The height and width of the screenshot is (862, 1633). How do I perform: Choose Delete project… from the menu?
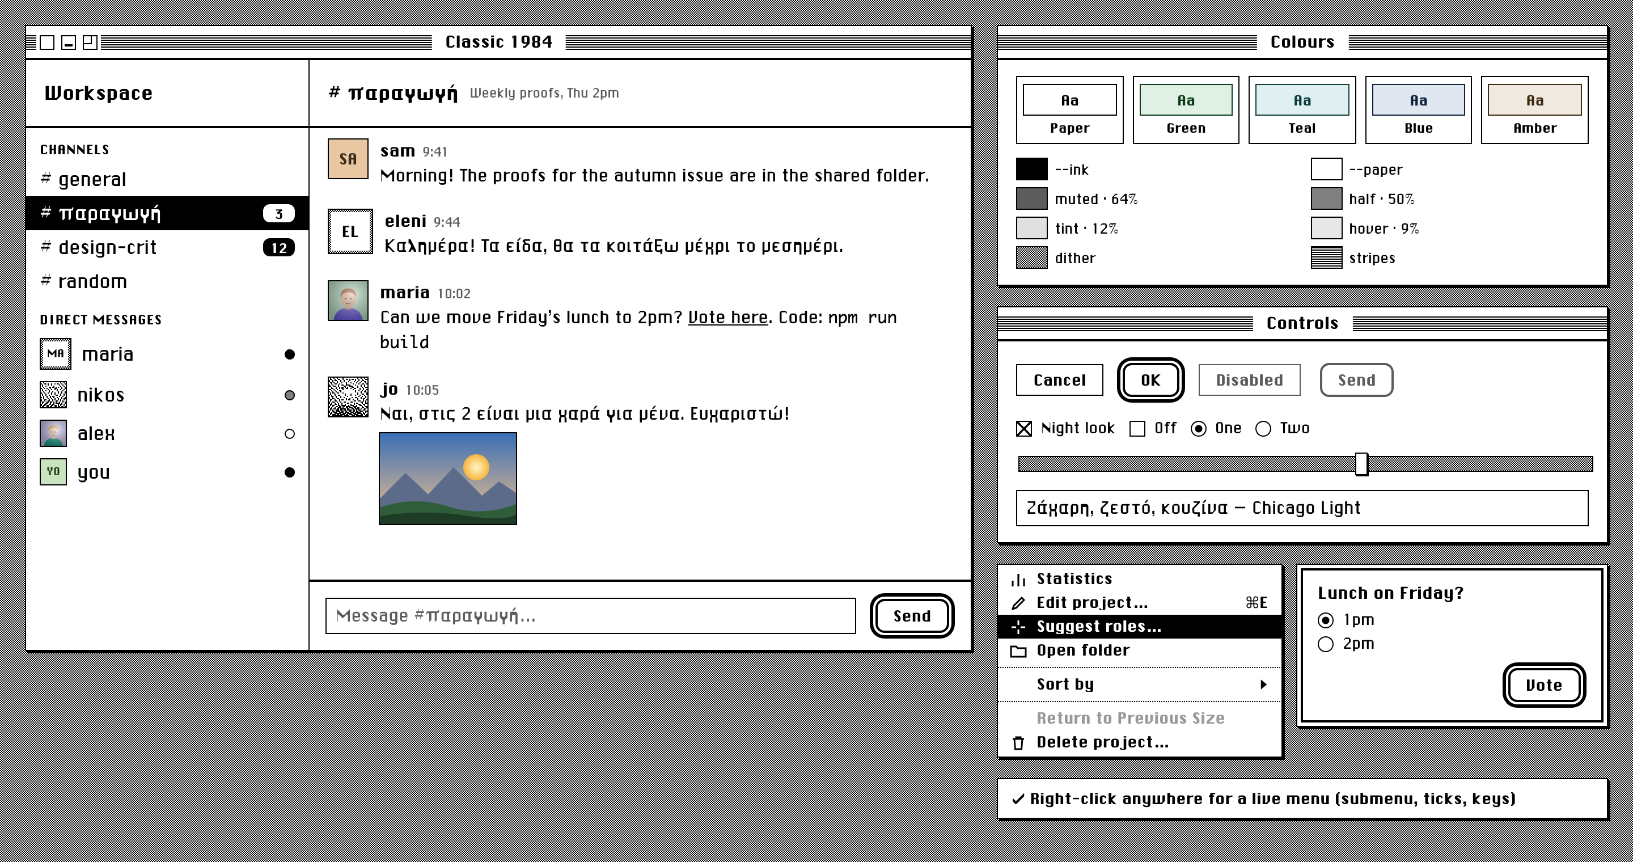pyautogui.click(x=1140, y=742)
